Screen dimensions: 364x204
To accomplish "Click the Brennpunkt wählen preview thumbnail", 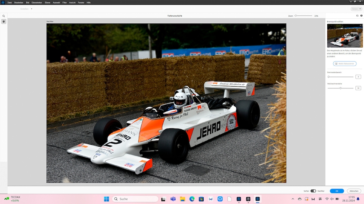I will point(345,36).
